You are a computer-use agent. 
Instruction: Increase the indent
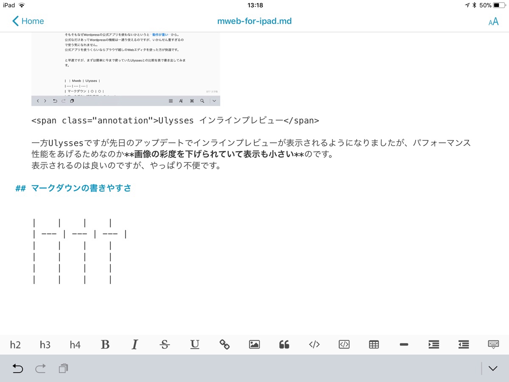click(434, 345)
